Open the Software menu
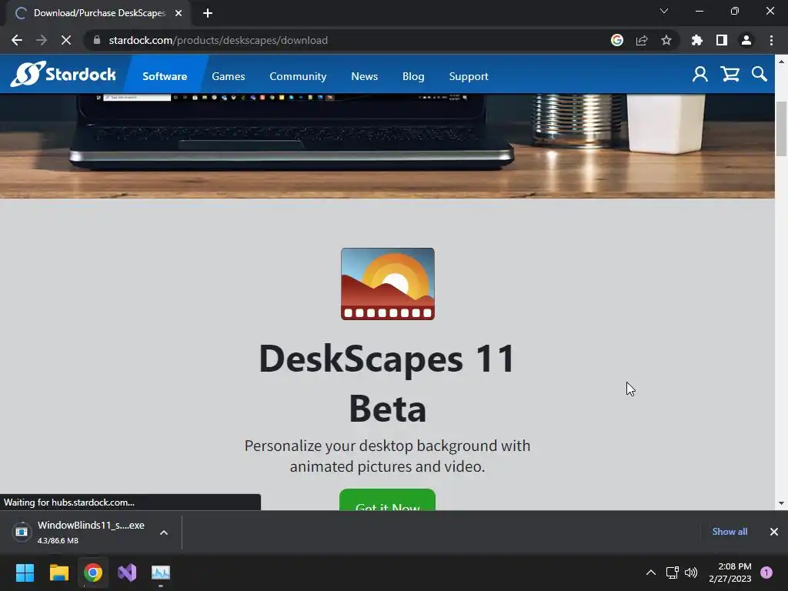The image size is (788, 591). pos(165,76)
